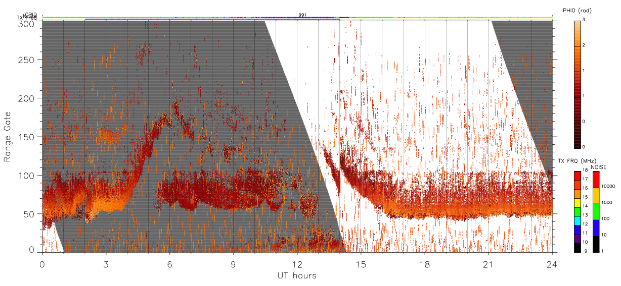
Task: Click the 10000 label in NOISE legend
Action: [608, 187]
